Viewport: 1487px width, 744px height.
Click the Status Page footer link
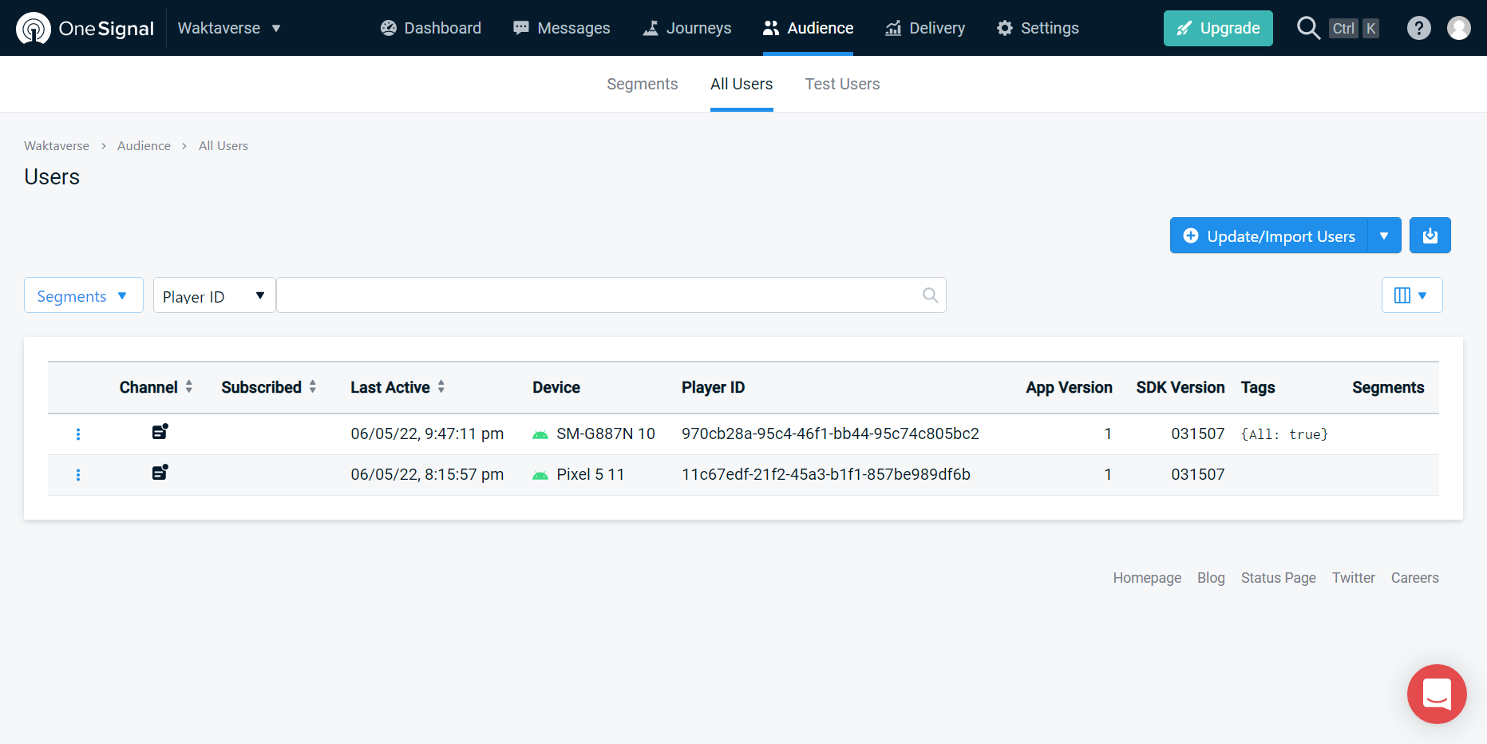pyautogui.click(x=1279, y=578)
